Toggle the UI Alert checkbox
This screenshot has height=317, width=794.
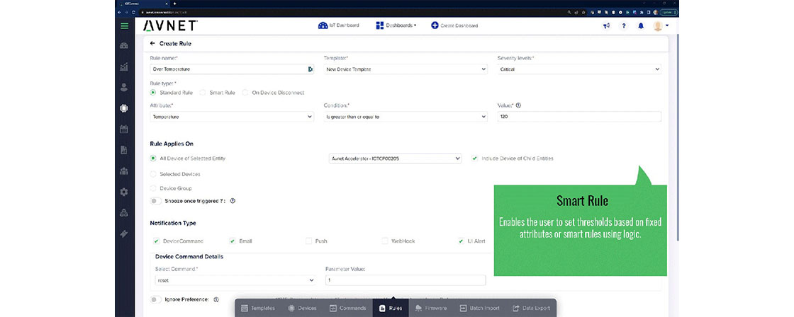462,241
